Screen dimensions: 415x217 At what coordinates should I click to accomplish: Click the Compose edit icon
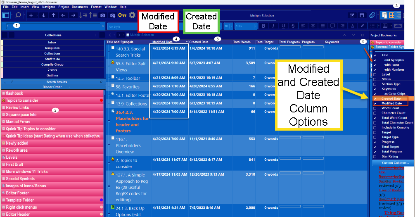(352, 15)
